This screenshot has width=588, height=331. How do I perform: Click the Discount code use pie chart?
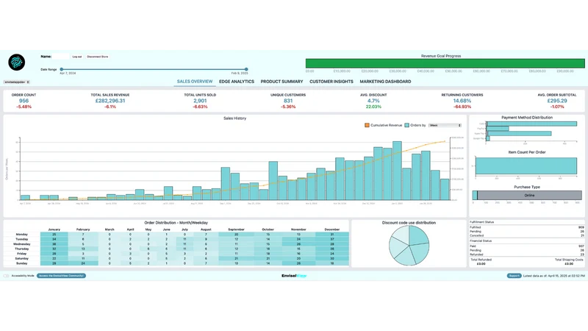click(409, 246)
